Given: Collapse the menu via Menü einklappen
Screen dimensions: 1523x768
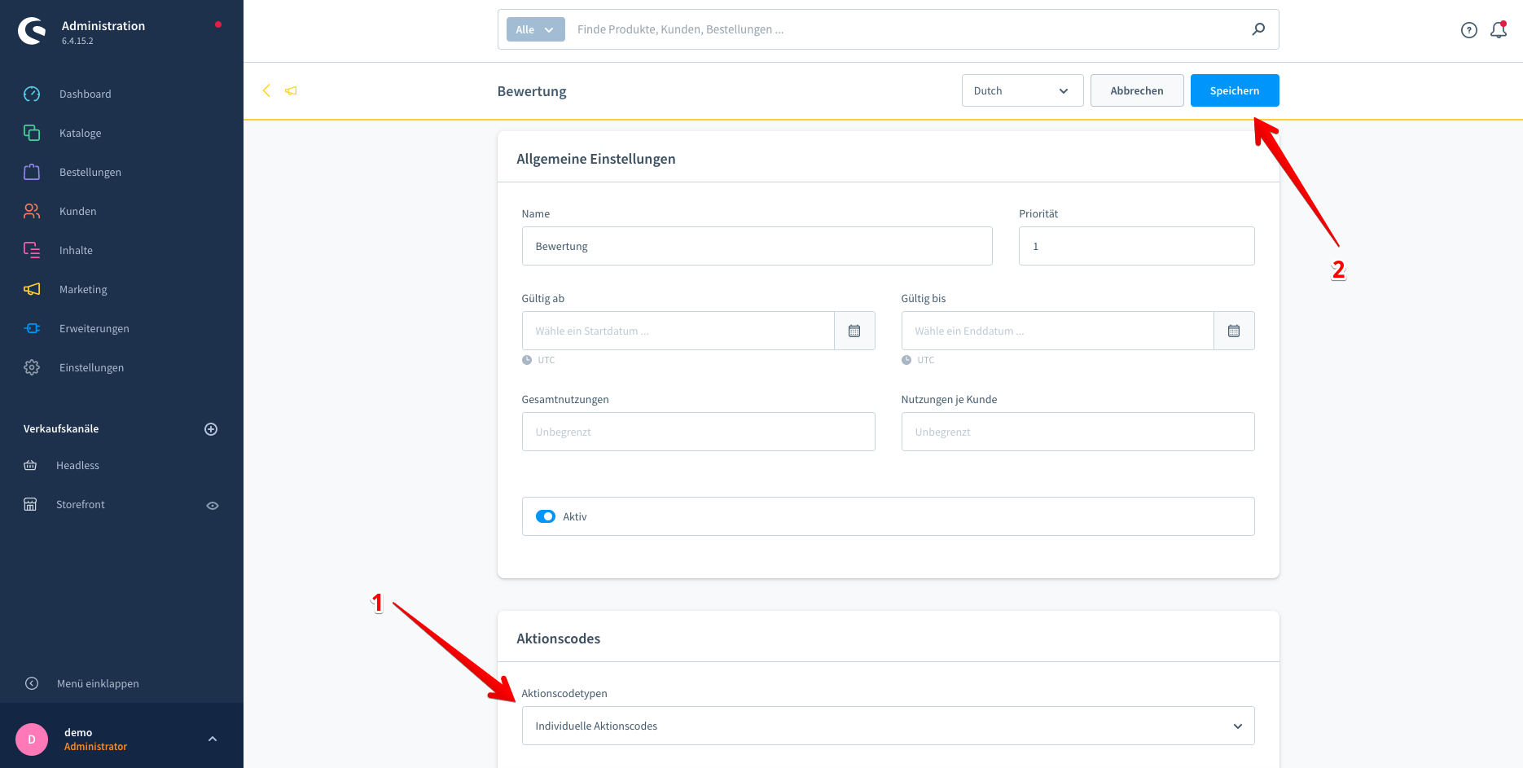Looking at the screenshot, I should click(97, 683).
